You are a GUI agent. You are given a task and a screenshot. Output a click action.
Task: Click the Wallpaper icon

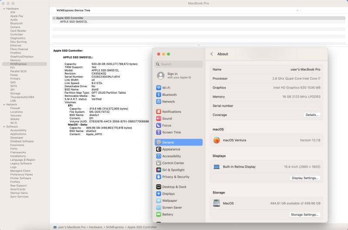[x=158, y=200]
